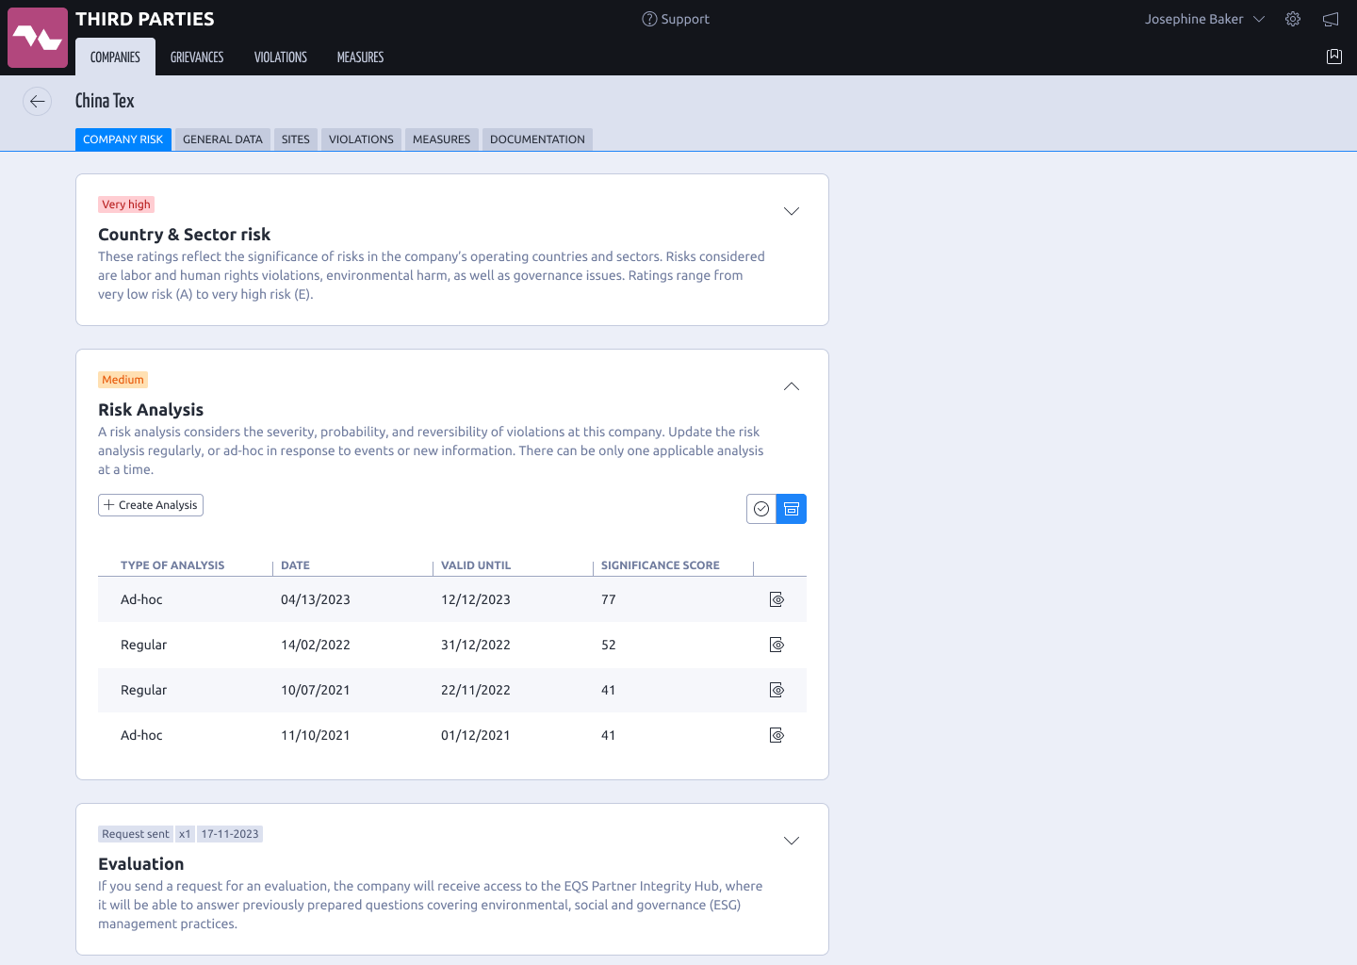
Task: Click the Very high risk badge
Action: point(126,204)
